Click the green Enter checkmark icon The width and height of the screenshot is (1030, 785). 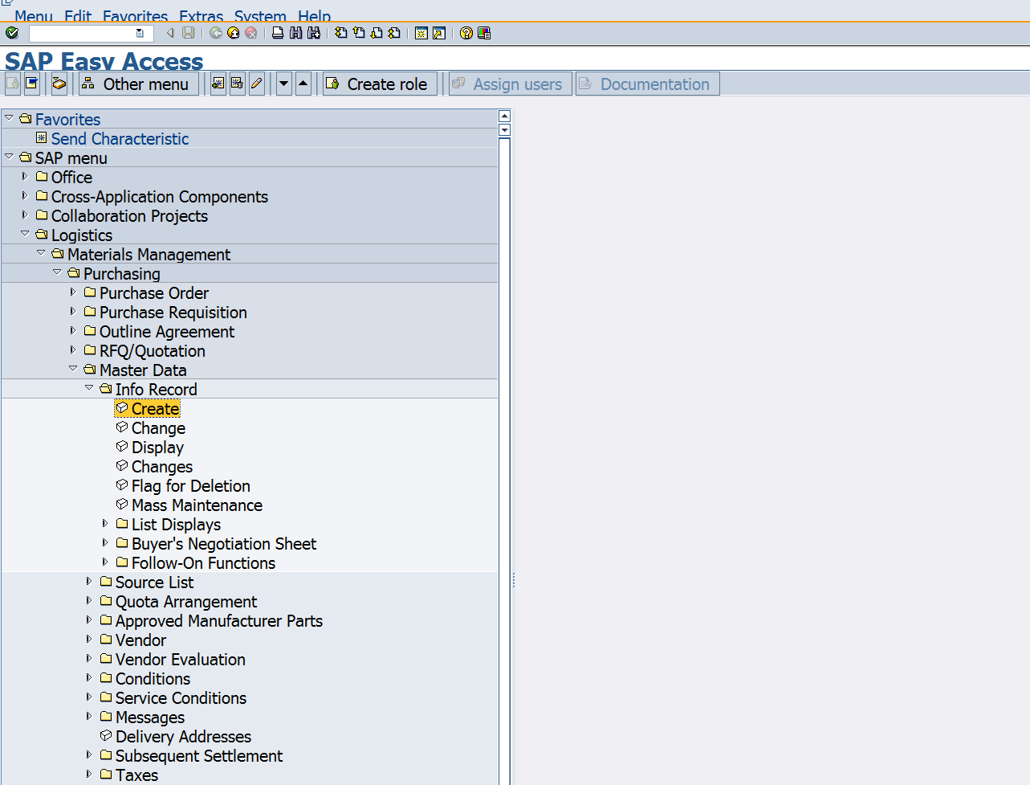12,33
